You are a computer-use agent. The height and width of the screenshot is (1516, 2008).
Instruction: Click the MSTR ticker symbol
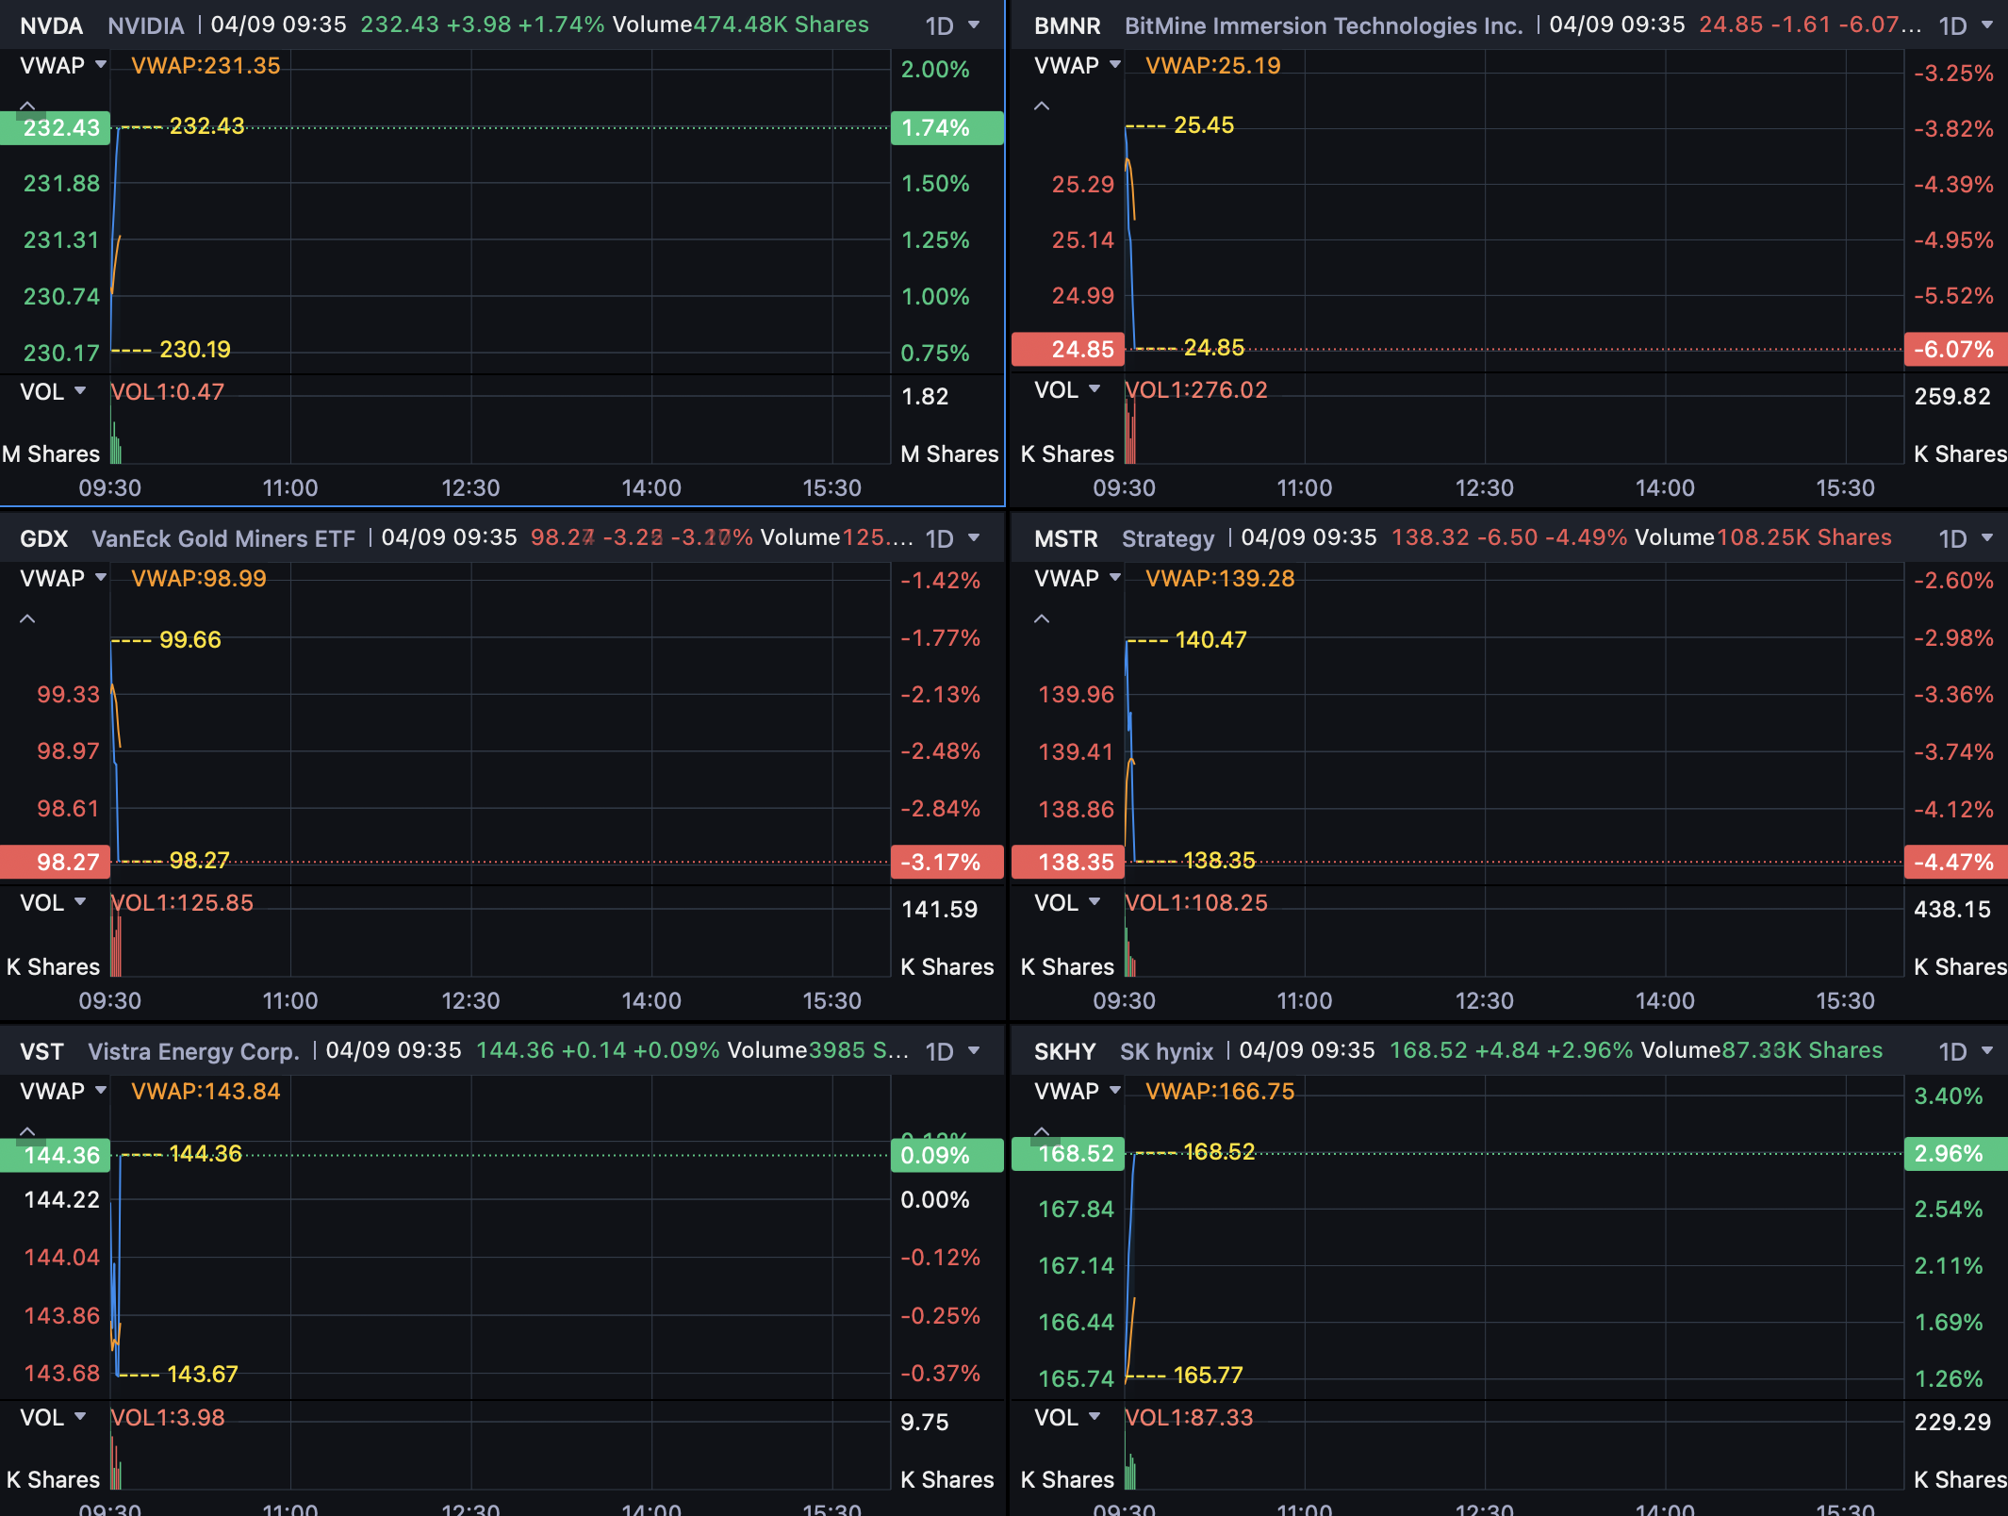[1066, 538]
